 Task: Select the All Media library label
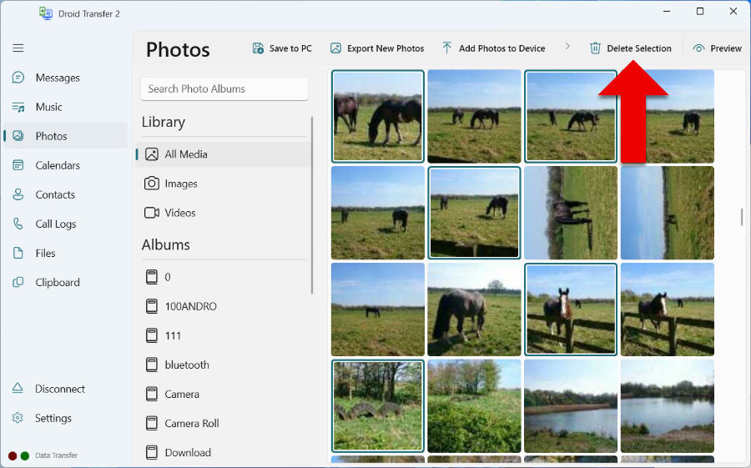186,154
